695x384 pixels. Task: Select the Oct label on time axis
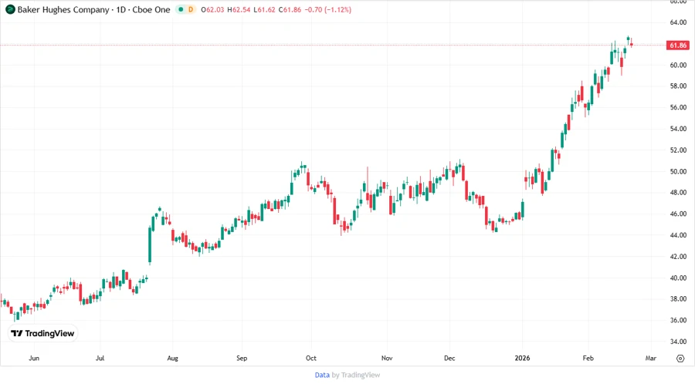[x=311, y=359]
